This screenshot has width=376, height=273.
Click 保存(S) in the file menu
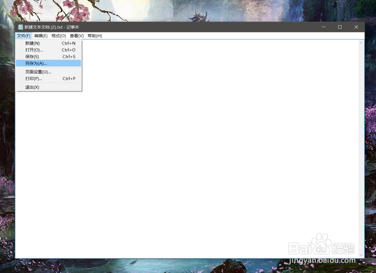click(x=49, y=57)
